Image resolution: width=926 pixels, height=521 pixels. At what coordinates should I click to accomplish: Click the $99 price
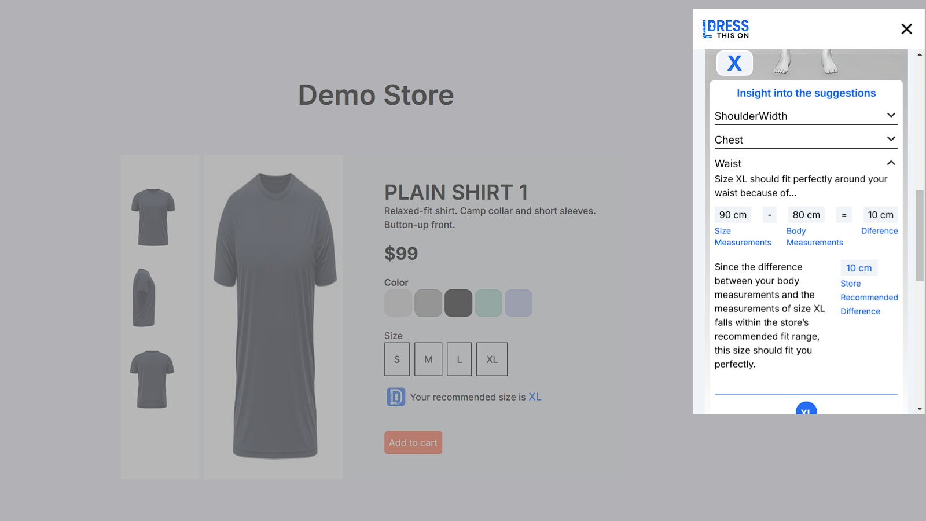click(401, 254)
